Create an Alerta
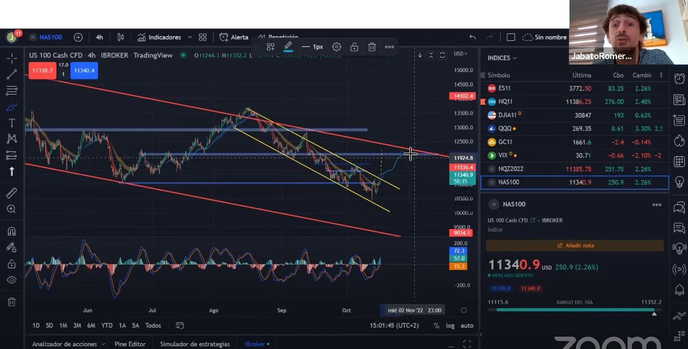The width and height of the screenshot is (688, 349). point(234,37)
